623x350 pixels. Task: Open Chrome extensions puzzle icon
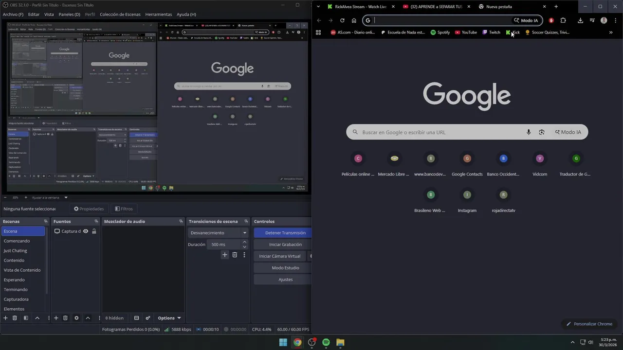pos(563,20)
